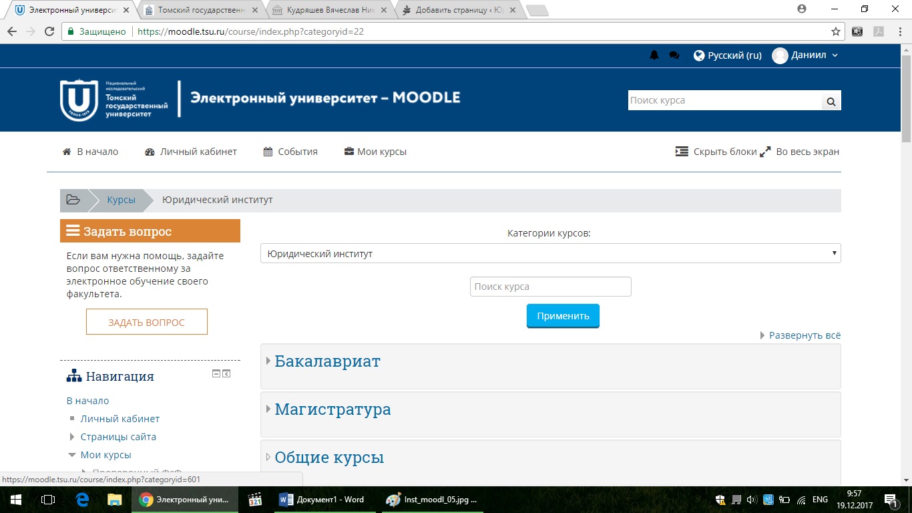Viewport: 912px width, 513px height.
Task: Click the breadcrumb folder icon
Action: 73,199
